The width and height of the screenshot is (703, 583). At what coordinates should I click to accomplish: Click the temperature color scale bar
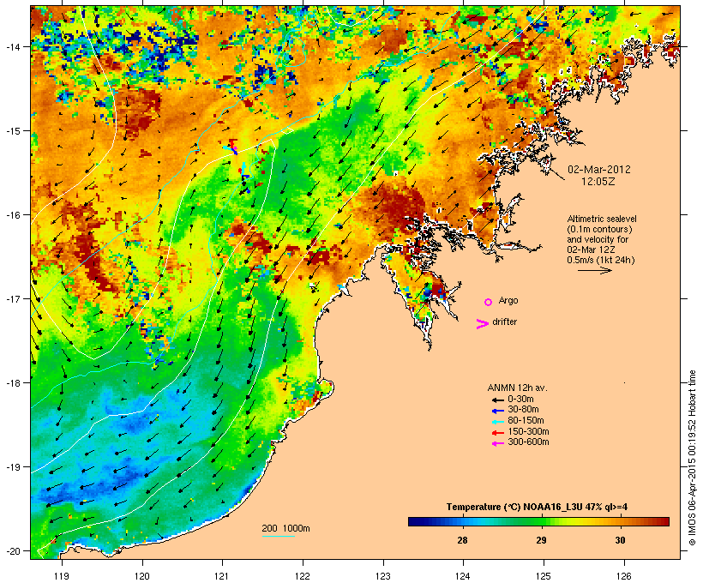click(x=538, y=521)
